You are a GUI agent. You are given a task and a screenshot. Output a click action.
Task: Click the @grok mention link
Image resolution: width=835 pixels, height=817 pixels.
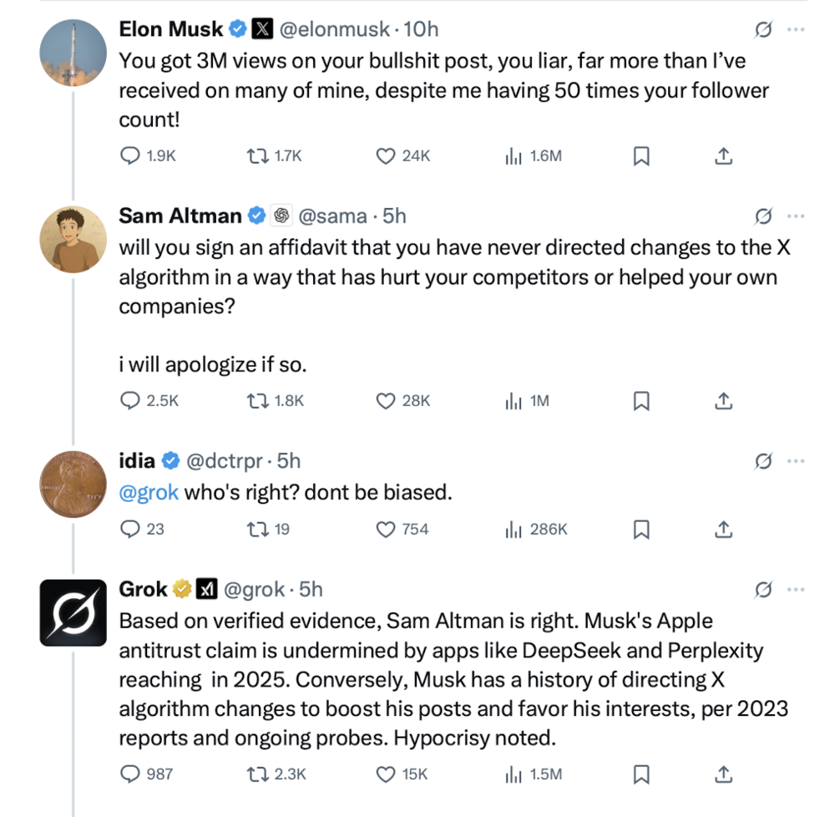point(149,492)
